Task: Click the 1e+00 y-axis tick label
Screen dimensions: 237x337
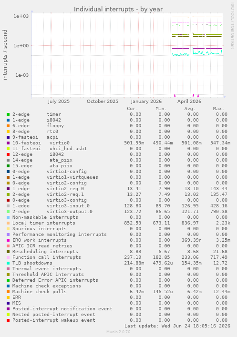Action: [21, 46]
